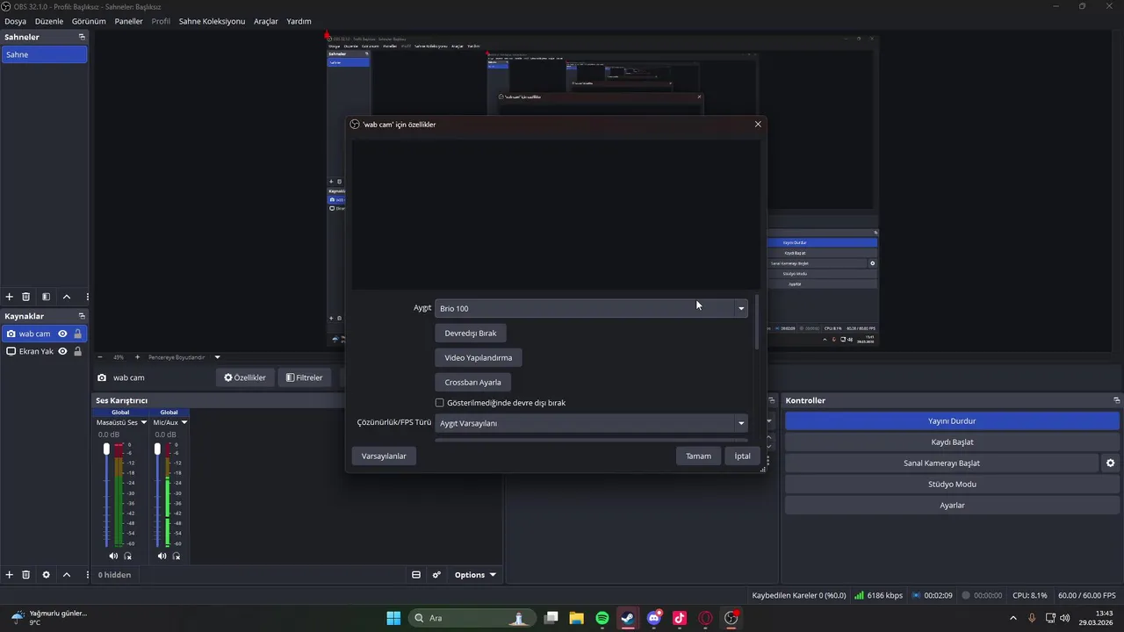Expand Mic/Aux channel menu
This screenshot has height=632, width=1124.
pos(184,422)
